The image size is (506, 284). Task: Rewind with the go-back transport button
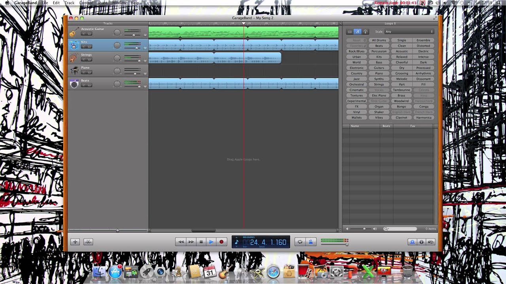coord(181,242)
